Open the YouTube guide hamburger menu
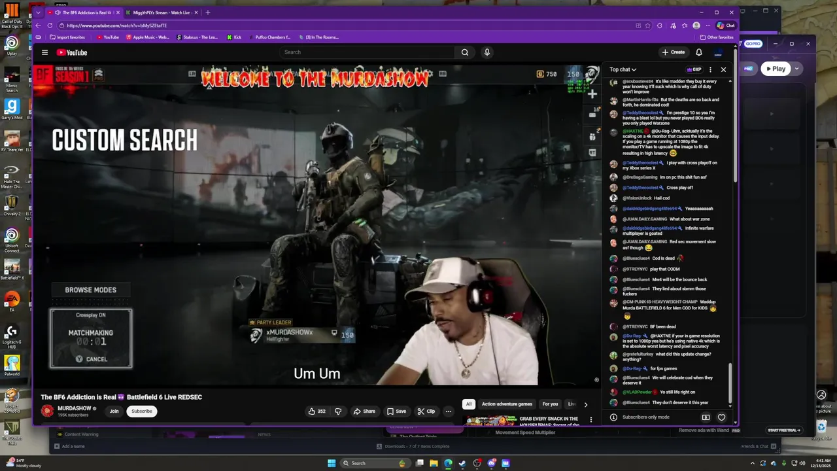837x471 pixels. coord(44,52)
